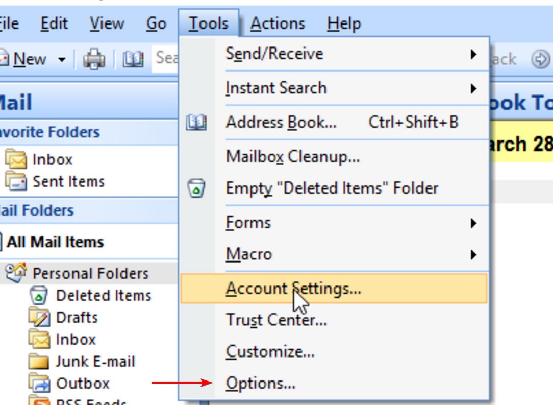Click the Address Book toolbar icon
This screenshot has height=405, width=553.
click(133, 59)
